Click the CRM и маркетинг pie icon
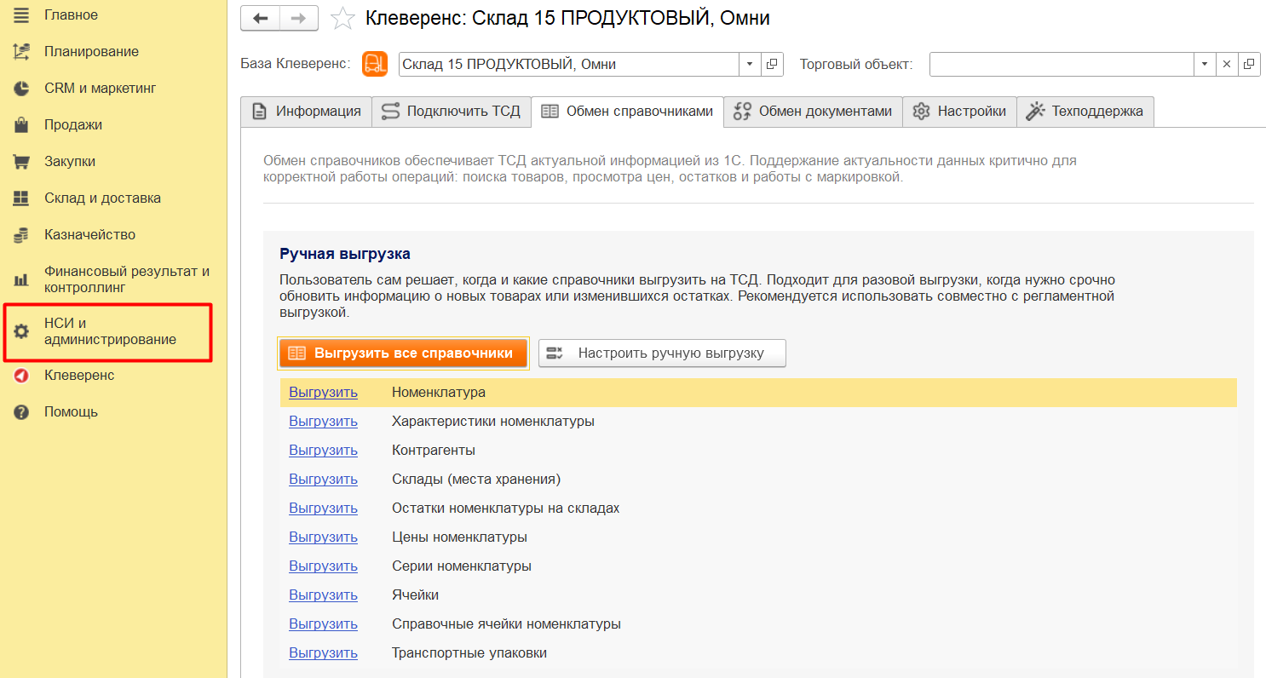 click(21, 89)
